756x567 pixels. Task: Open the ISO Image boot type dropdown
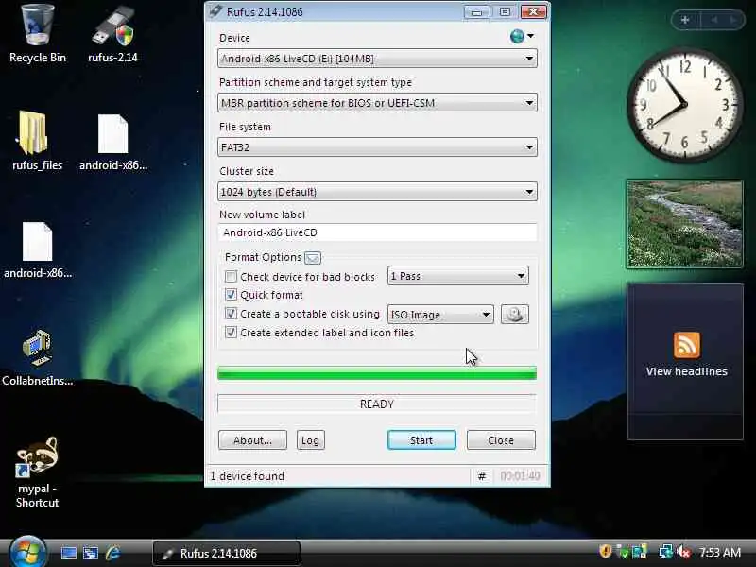click(440, 315)
